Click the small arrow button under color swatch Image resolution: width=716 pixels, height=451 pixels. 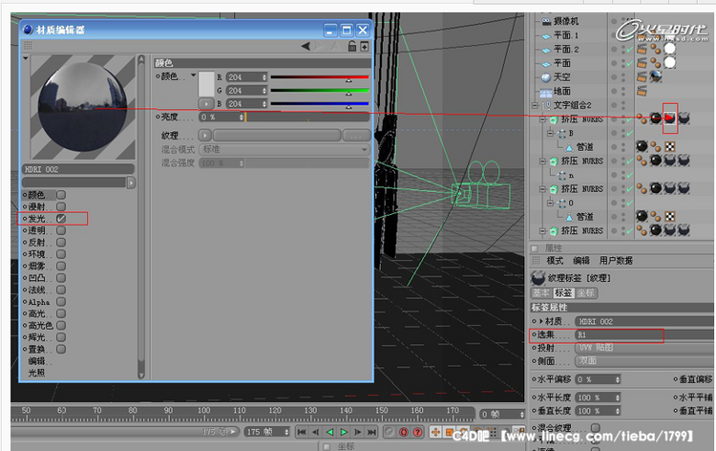(x=206, y=104)
